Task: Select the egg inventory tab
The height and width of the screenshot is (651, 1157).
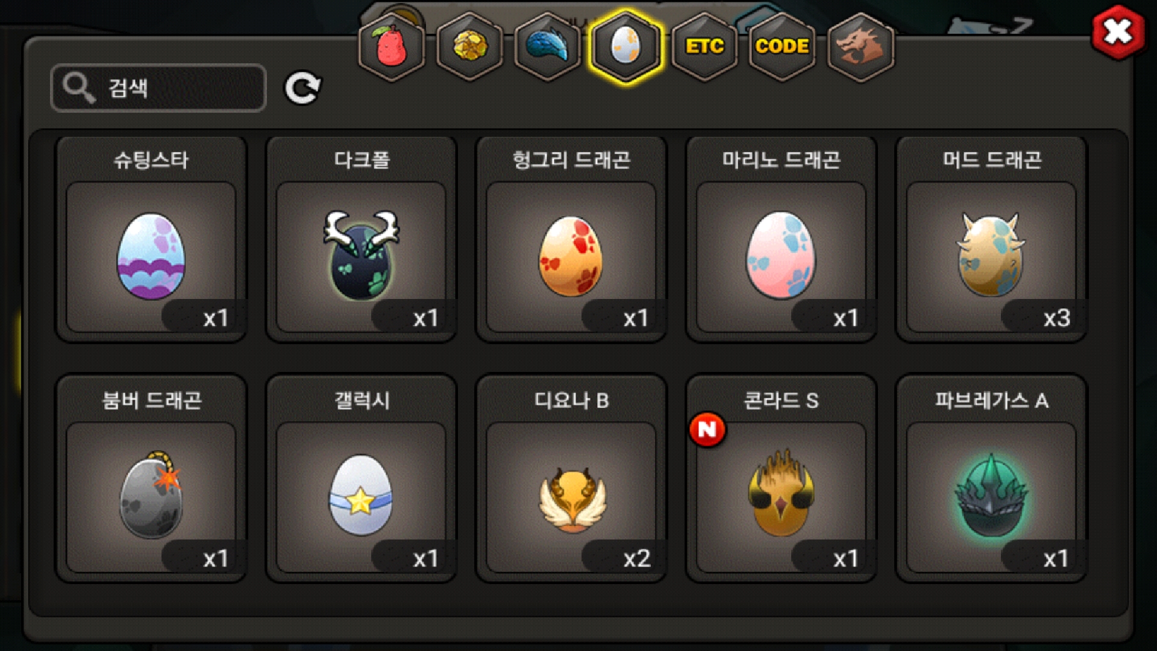Action: (626, 46)
